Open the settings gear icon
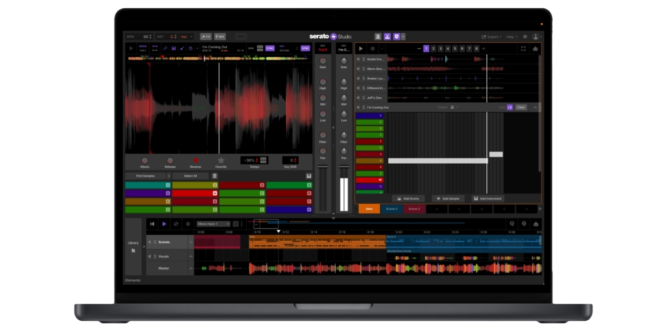667x333 pixels. pyautogui.click(x=525, y=37)
